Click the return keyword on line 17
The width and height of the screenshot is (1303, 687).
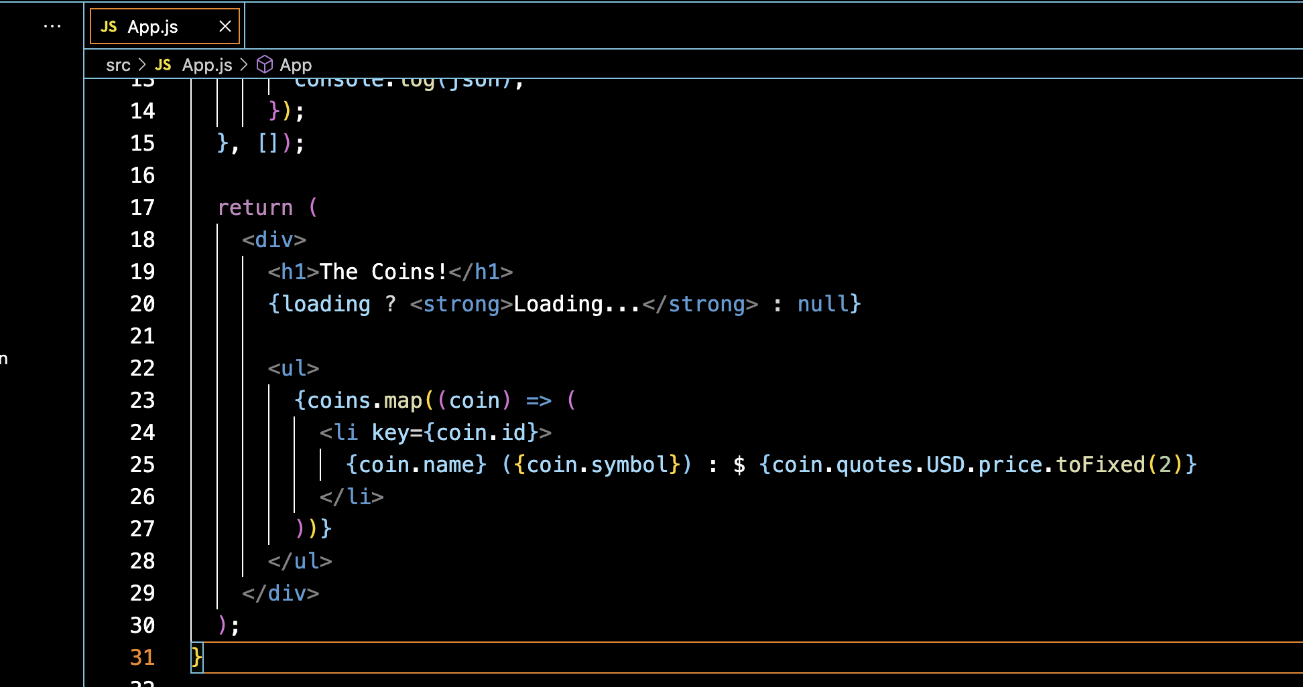255,207
